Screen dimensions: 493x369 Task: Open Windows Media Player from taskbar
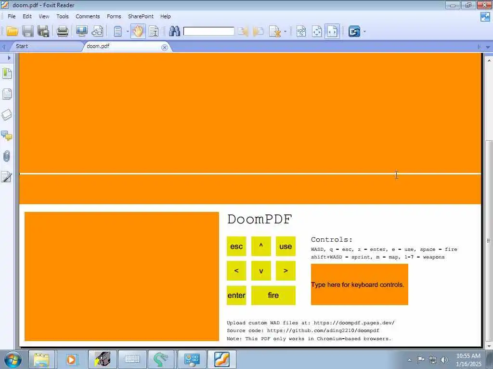[x=71, y=359]
